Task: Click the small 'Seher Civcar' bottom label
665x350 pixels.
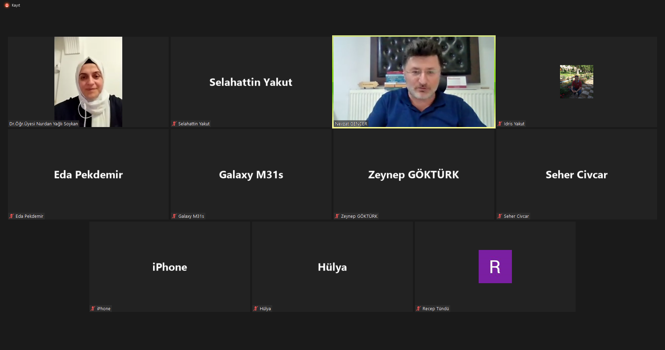Action: (516, 216)
